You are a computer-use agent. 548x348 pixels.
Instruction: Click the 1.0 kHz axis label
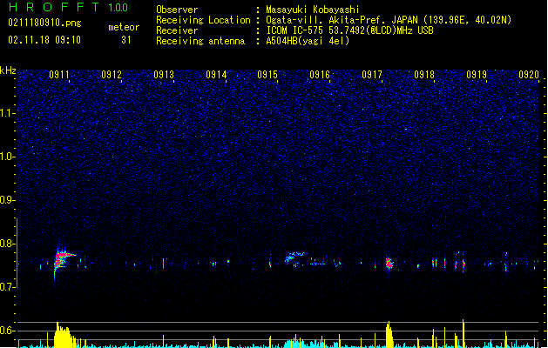pyautogui.click(x=7, y=157)
